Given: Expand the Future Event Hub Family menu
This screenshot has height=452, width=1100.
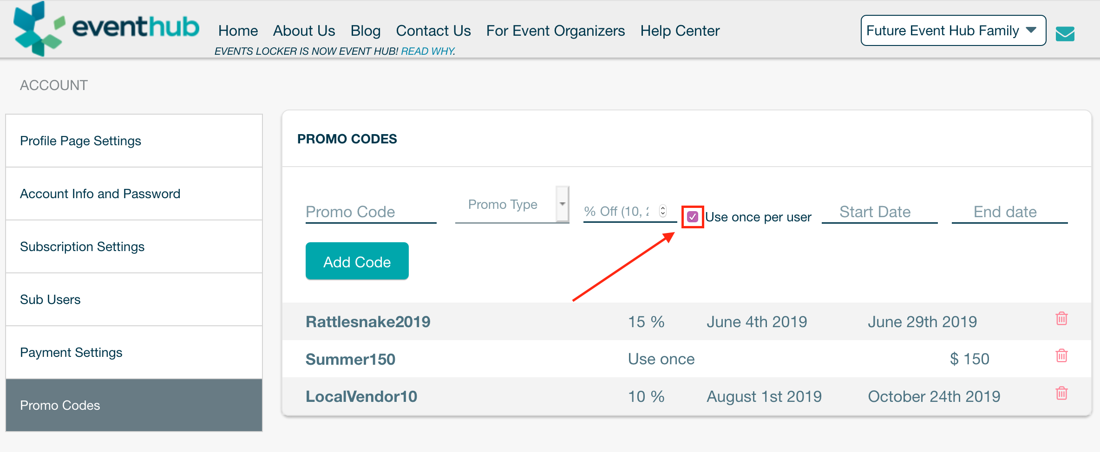Looking at the screenshot, I should point(952,30).
